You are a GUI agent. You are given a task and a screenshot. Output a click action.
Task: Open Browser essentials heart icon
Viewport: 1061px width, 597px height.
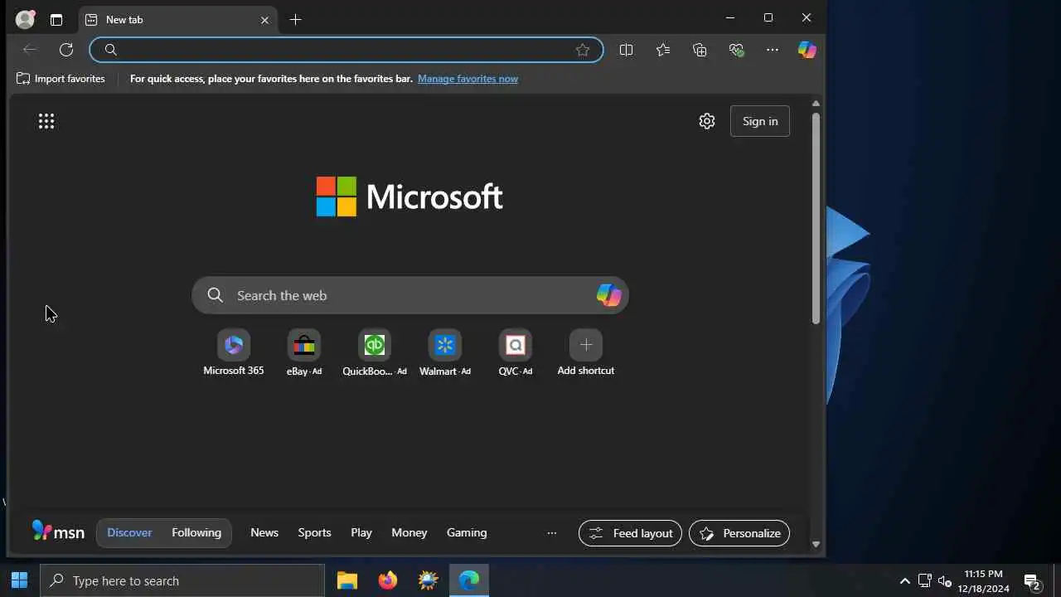(x=736, y=50)
